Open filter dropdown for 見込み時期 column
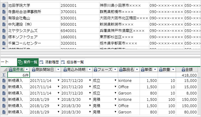The height and width of the screenshot is (117, 201). click(90, 70)
